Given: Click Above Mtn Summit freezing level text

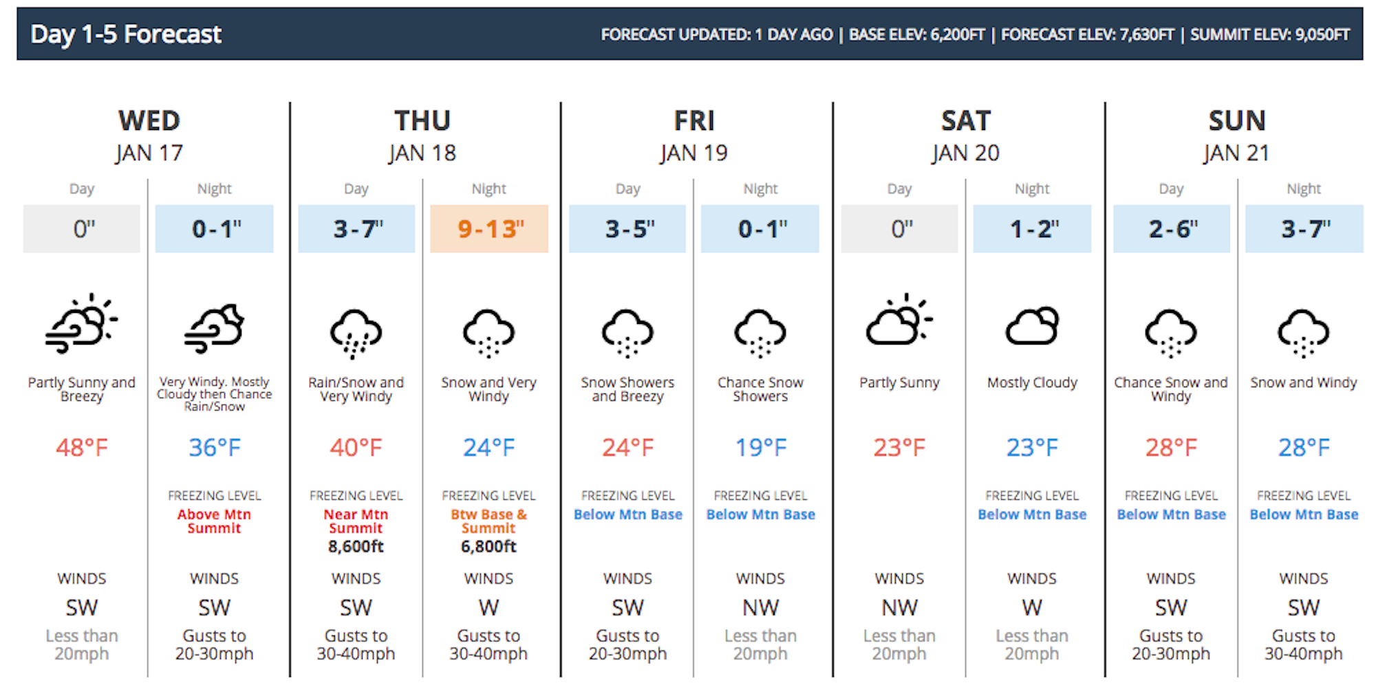Looking at the screenshot, I should (214, 521).
